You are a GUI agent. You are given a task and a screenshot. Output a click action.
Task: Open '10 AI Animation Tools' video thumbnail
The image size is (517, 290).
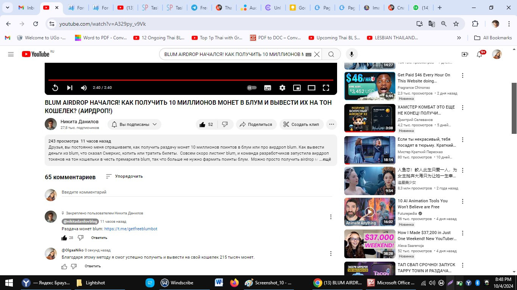point(370,212)
